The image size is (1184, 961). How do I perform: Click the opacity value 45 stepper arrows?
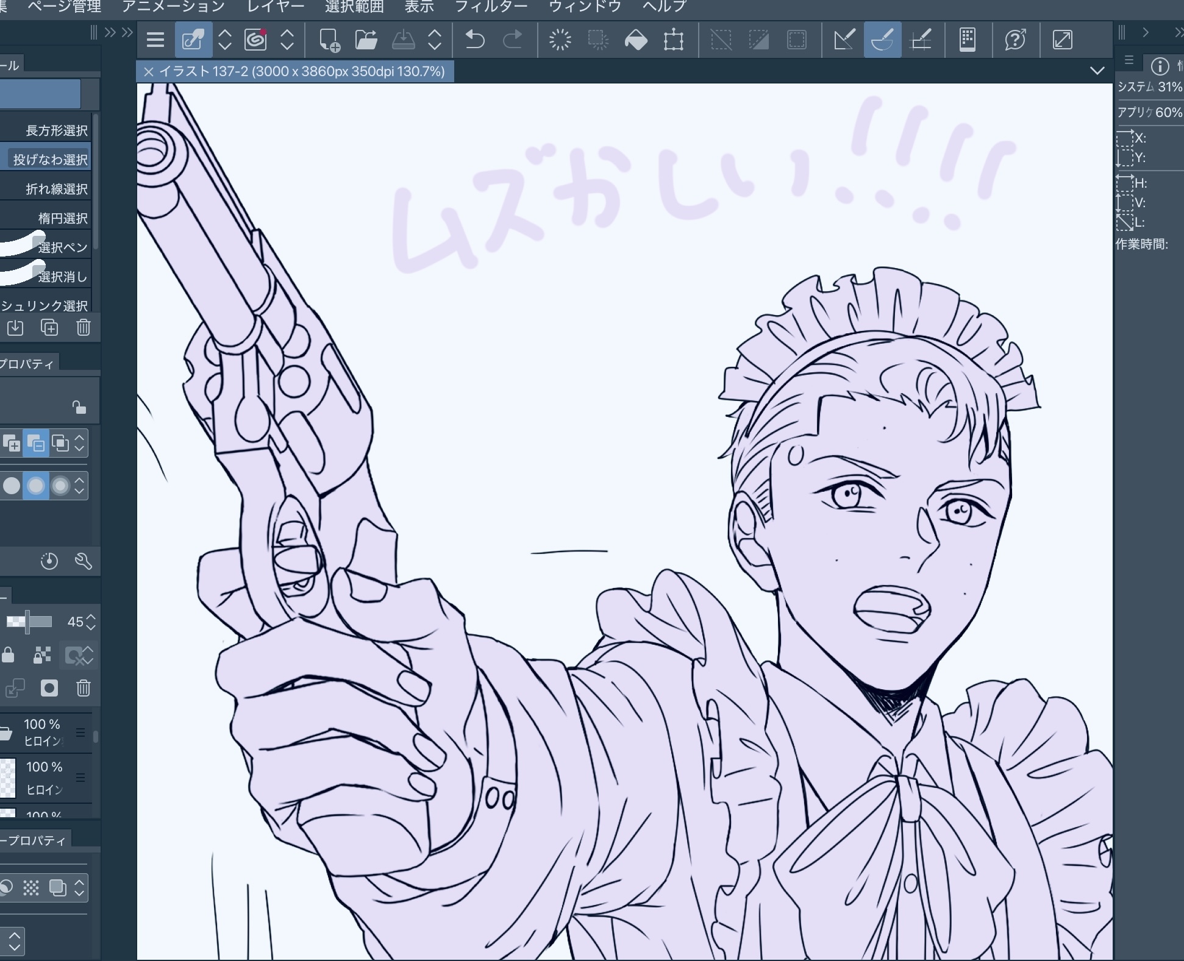tap(91, 622)
